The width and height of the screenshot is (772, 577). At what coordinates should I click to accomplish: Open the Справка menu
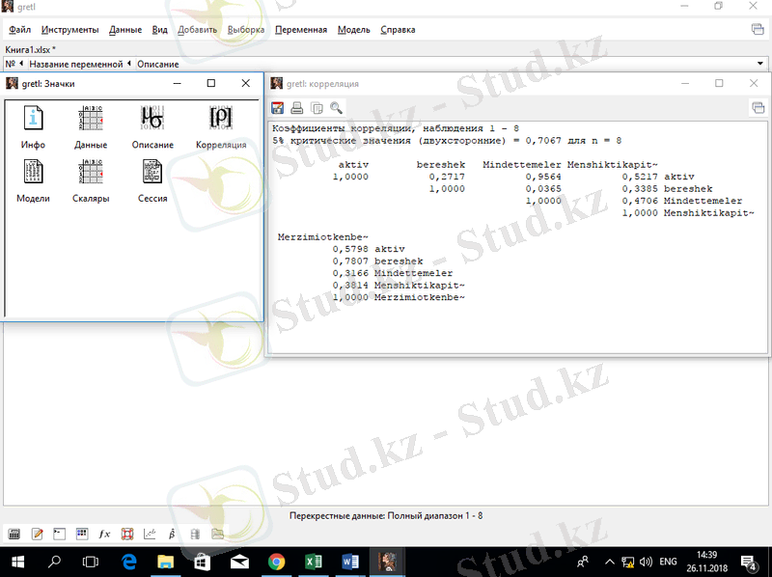click(x=398, y=30)
